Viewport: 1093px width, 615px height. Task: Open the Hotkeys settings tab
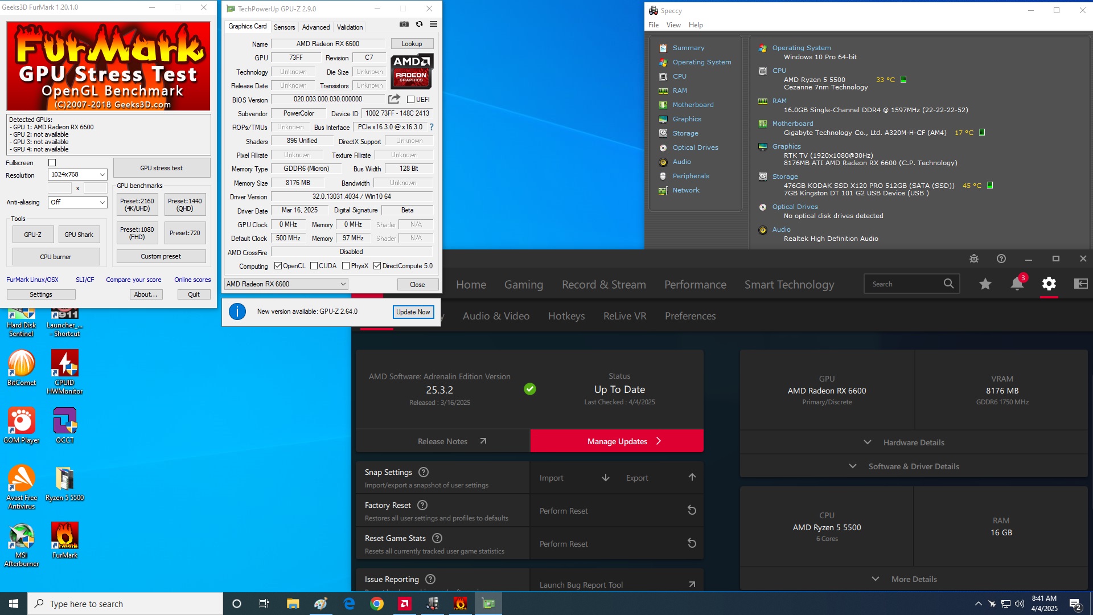pos(566,316)
